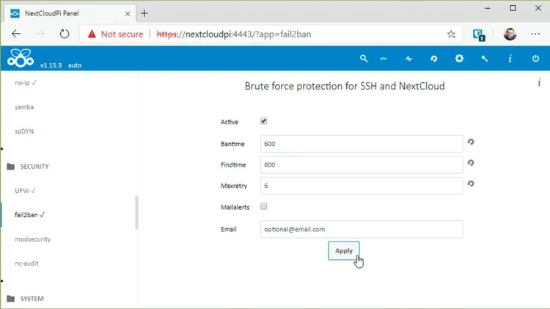This screenshot has width=550, height=309.
Task: Click the Not secure warning icon
Action: coord(92,34)
